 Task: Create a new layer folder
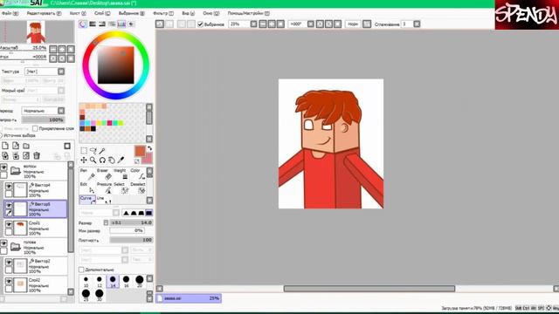point(26,146)
